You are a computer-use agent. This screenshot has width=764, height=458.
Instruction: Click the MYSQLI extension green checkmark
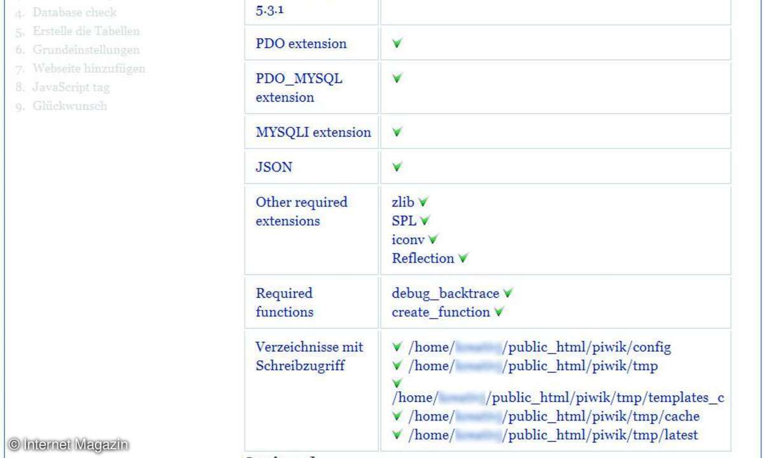(x=397, y=132)
